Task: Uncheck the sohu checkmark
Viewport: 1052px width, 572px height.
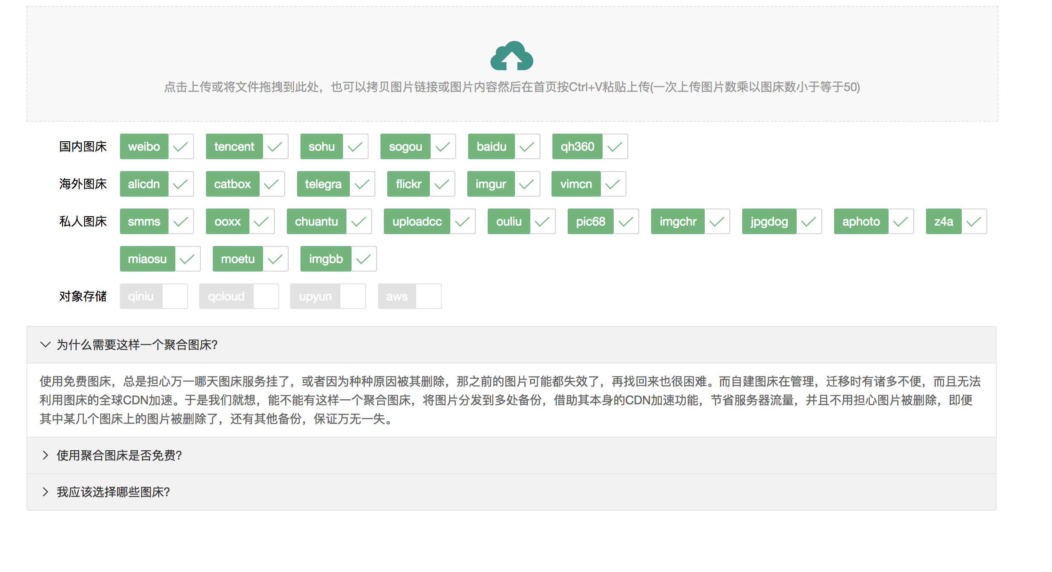Action: 355,146
